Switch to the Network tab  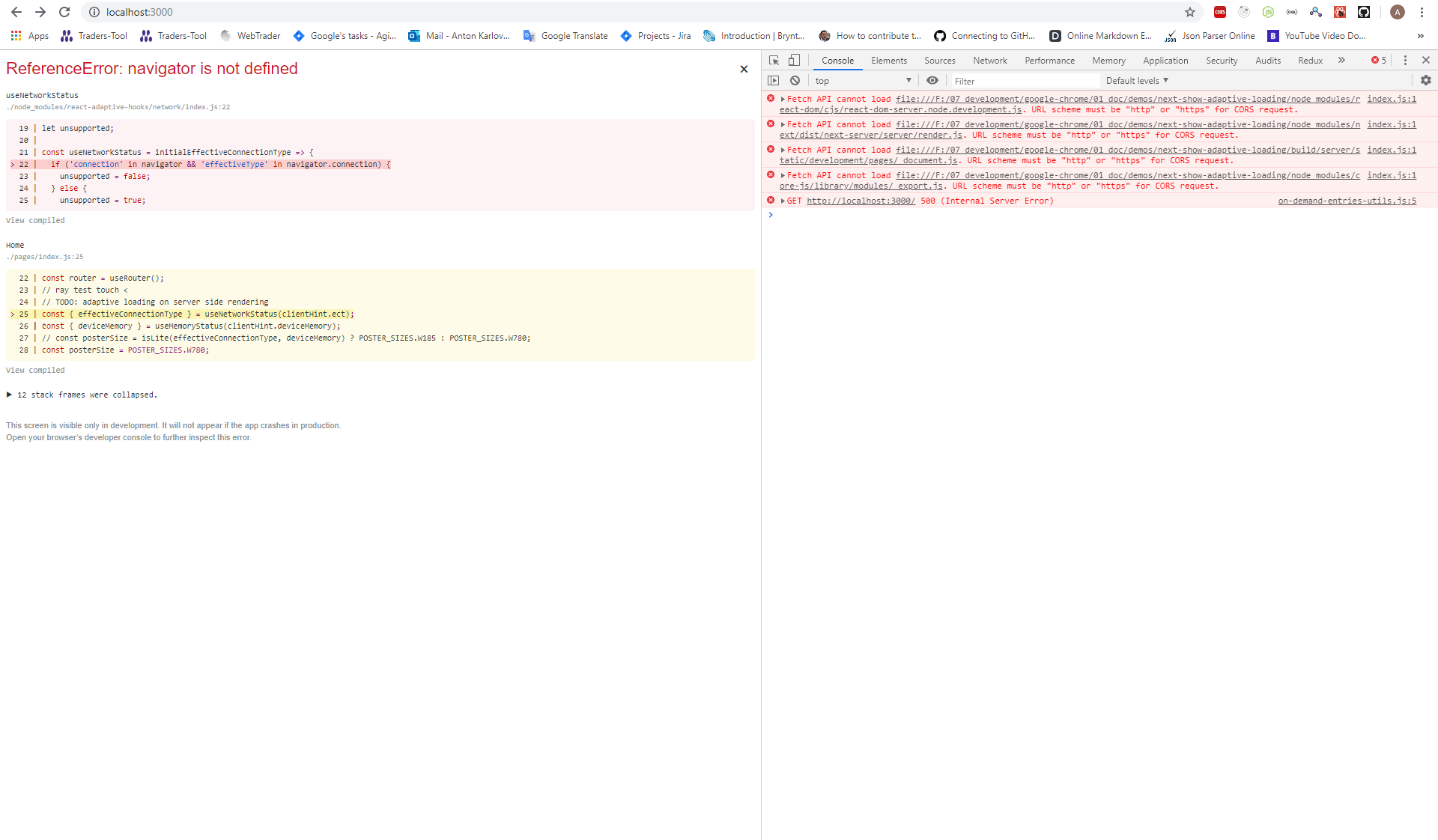[x=989, y=61]
